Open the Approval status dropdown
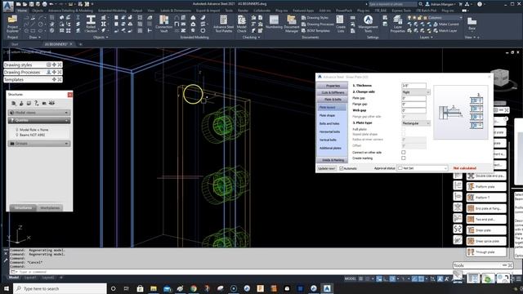 422,168
